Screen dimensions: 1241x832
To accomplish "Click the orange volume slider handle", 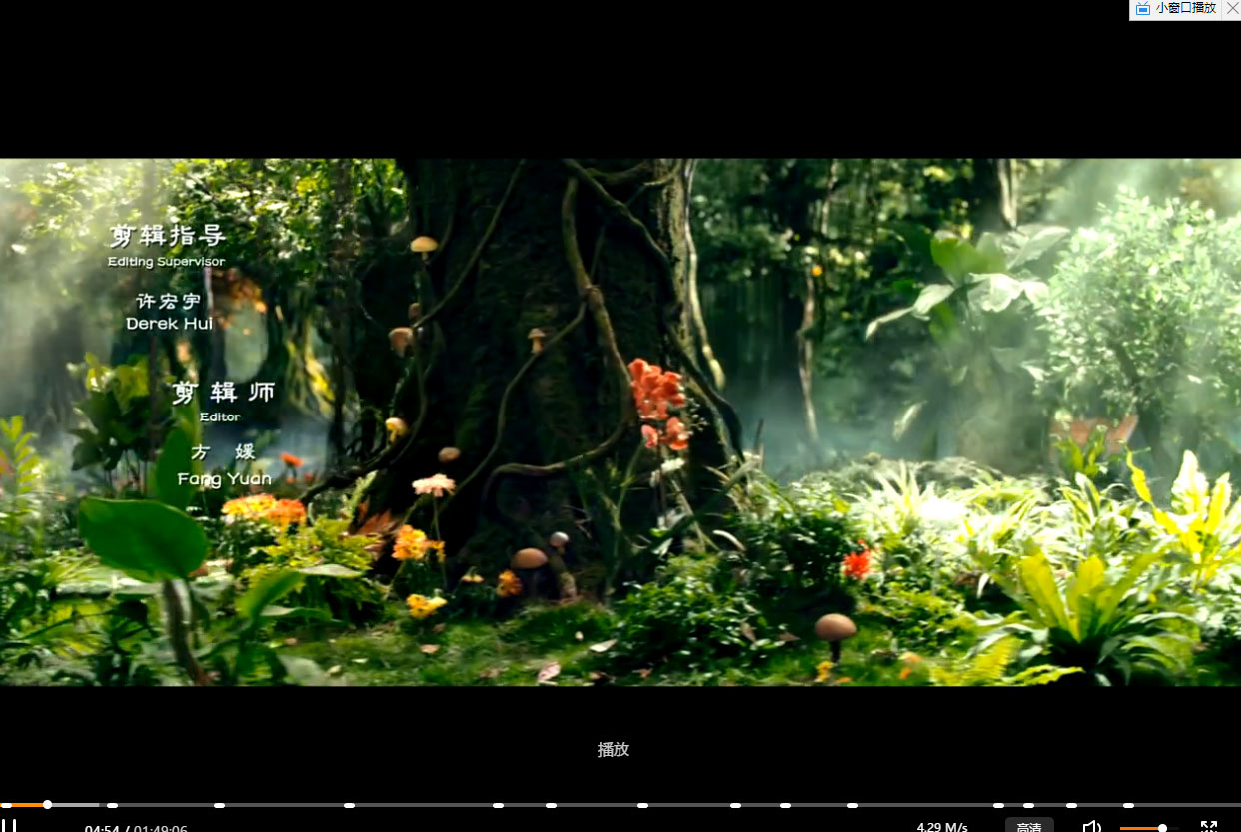I will (1162, 828).
